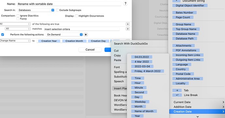The height and width of the screenshot is (118, 225).
Task: Insert the Top Group Name placeholder
Action: 186,29
